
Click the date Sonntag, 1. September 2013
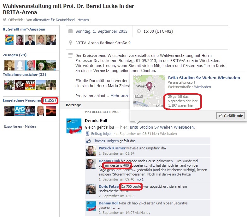pyautogui.click(x=101, y=31)
